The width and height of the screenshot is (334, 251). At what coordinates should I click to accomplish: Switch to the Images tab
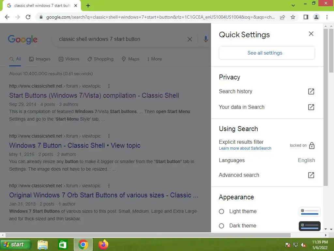(40, 59)
